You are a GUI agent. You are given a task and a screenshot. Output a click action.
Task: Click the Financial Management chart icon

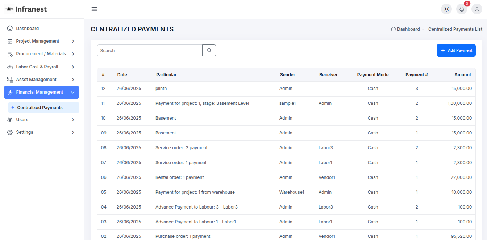10,92
